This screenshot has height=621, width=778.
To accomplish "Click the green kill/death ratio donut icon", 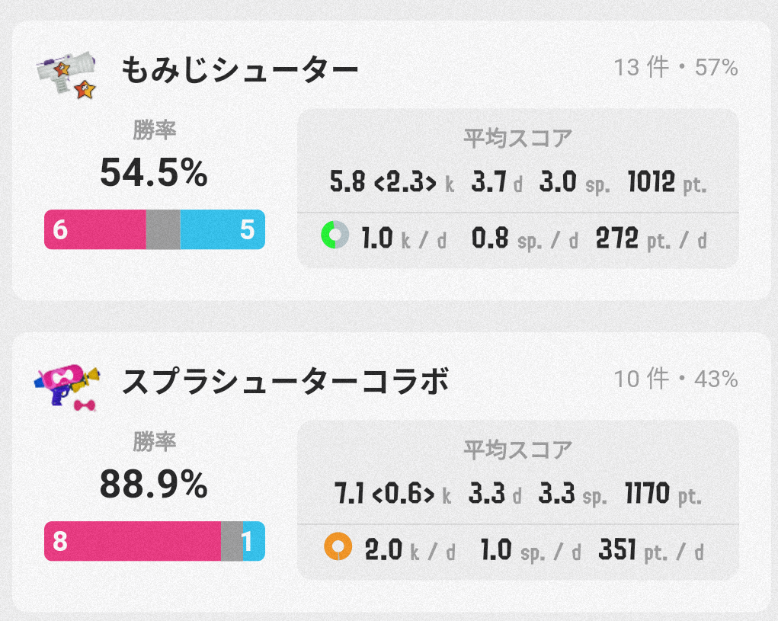I will [x=335, y=235].
